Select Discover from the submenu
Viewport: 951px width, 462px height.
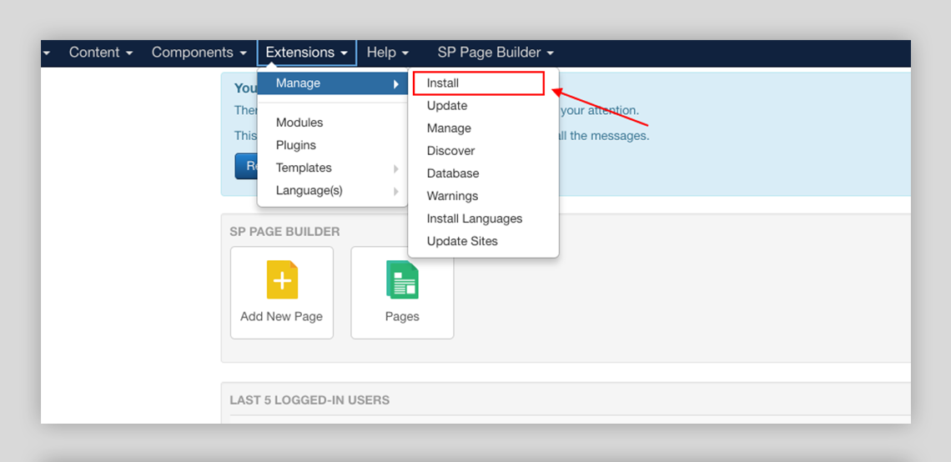coord(450,151)
